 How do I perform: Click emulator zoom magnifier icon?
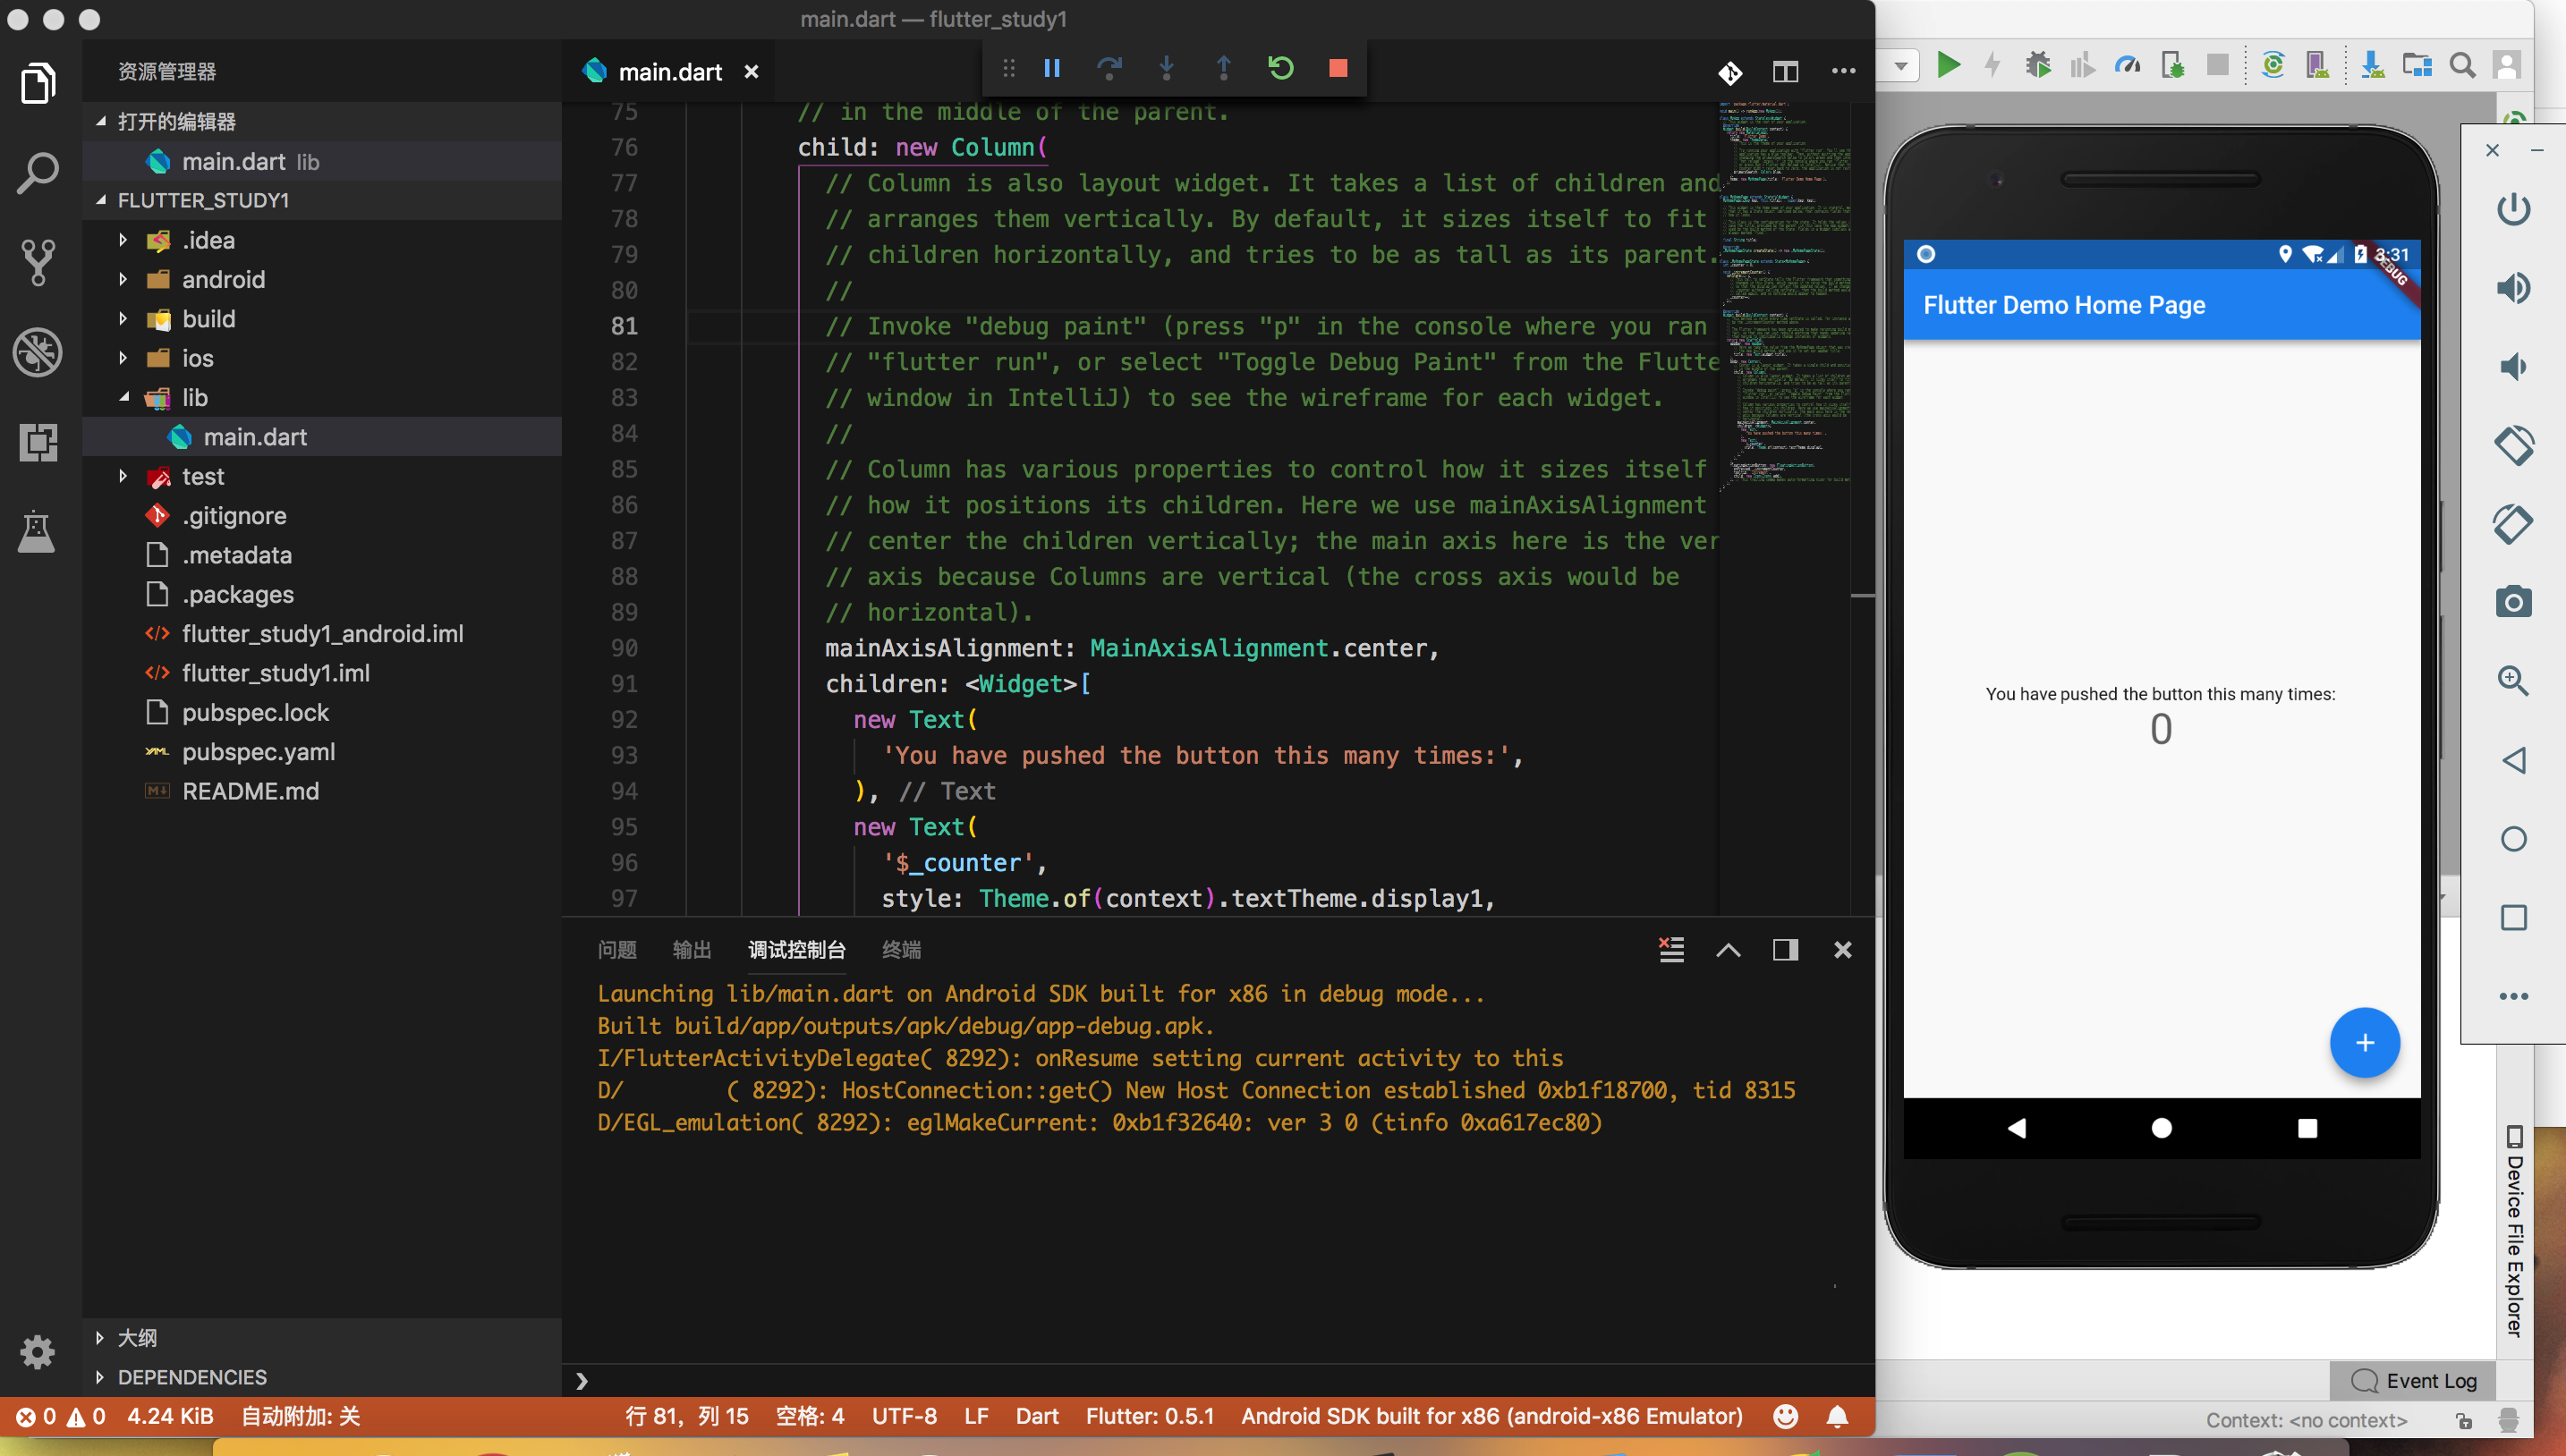(2514, 681)
